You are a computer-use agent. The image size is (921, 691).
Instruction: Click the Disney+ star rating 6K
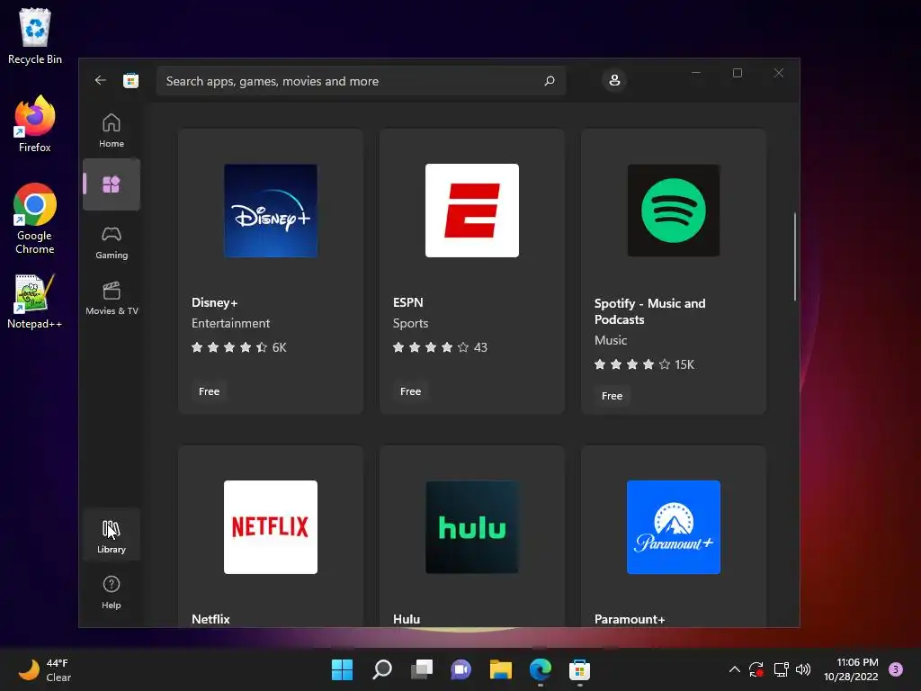coord(239,347)
